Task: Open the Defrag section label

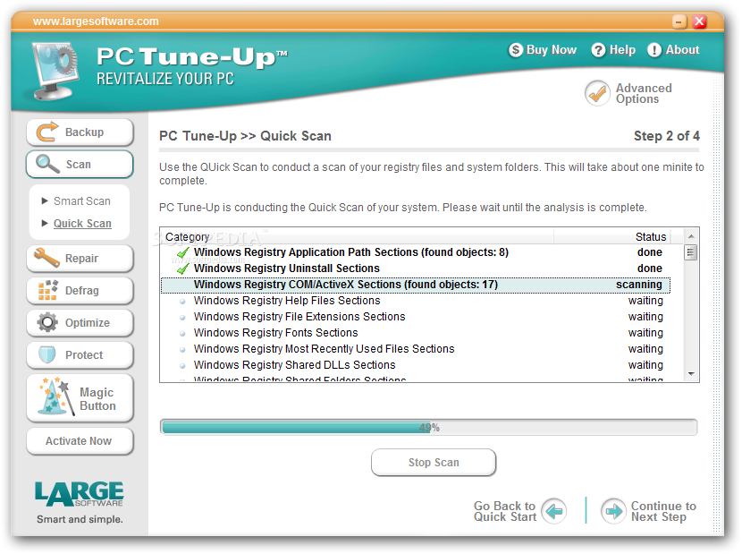Action: point(82,291)
